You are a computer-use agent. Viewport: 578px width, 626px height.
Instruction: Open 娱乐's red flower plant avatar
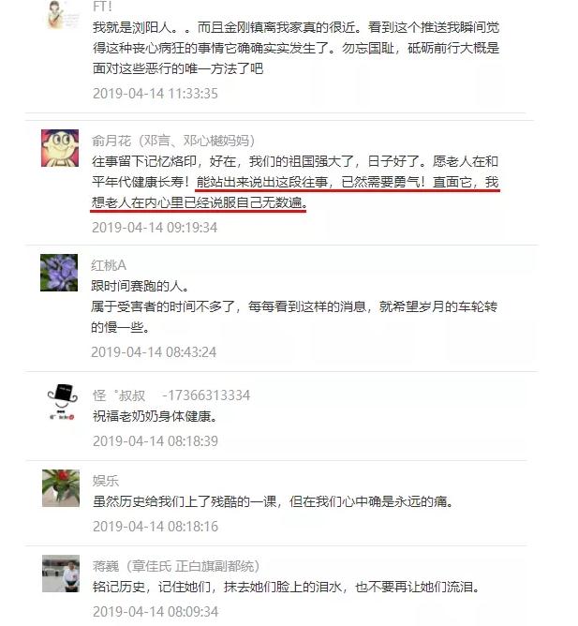[61, 488]
